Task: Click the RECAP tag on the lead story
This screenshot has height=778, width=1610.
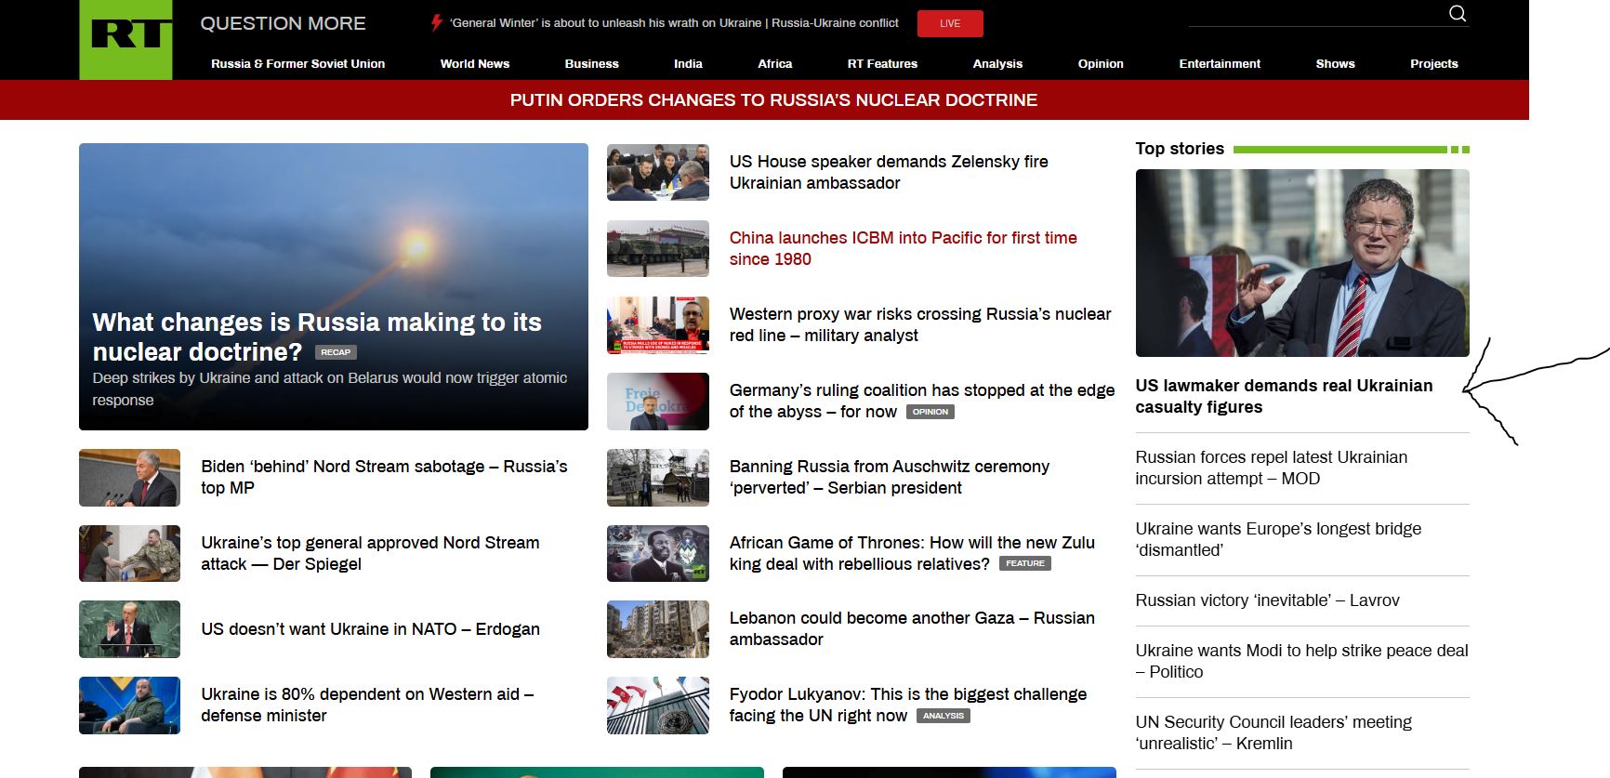Action: coord(336,352)
